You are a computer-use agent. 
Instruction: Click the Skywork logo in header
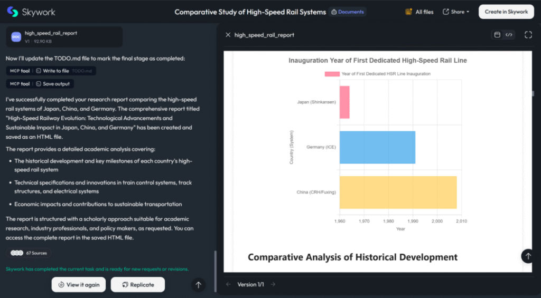point(31,12)
